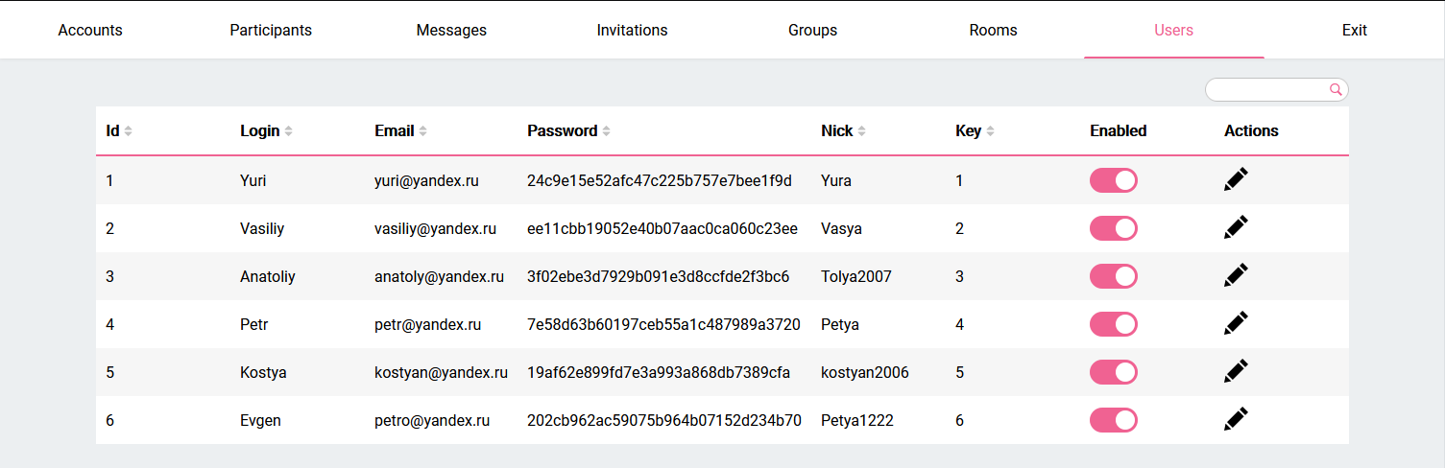Go to the Rooms page
The width and height of the screenshot is (1445, 468).
point(993,30)
